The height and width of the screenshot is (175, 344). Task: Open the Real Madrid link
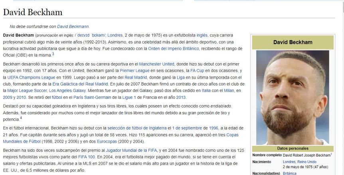[x=136, y=78]
